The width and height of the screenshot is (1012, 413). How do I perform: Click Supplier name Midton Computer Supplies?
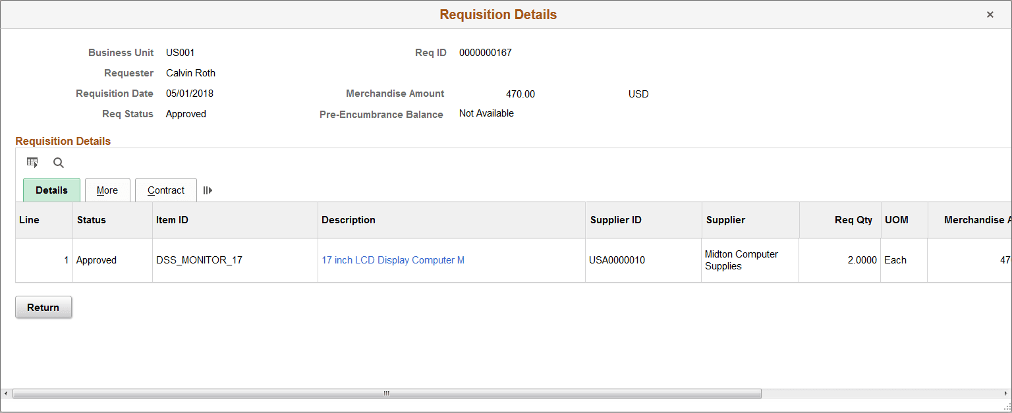[x=739, y=260]
